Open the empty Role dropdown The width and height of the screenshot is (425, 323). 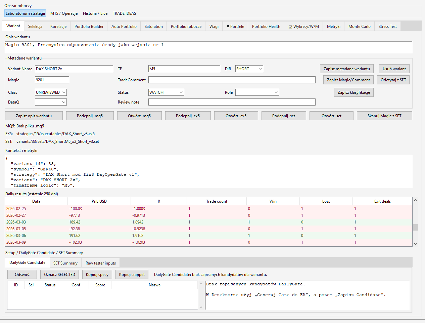[x=257, y=92]
